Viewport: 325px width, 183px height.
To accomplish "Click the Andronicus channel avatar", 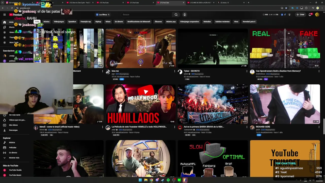I will pyautogui.click(x=252, y=72).
